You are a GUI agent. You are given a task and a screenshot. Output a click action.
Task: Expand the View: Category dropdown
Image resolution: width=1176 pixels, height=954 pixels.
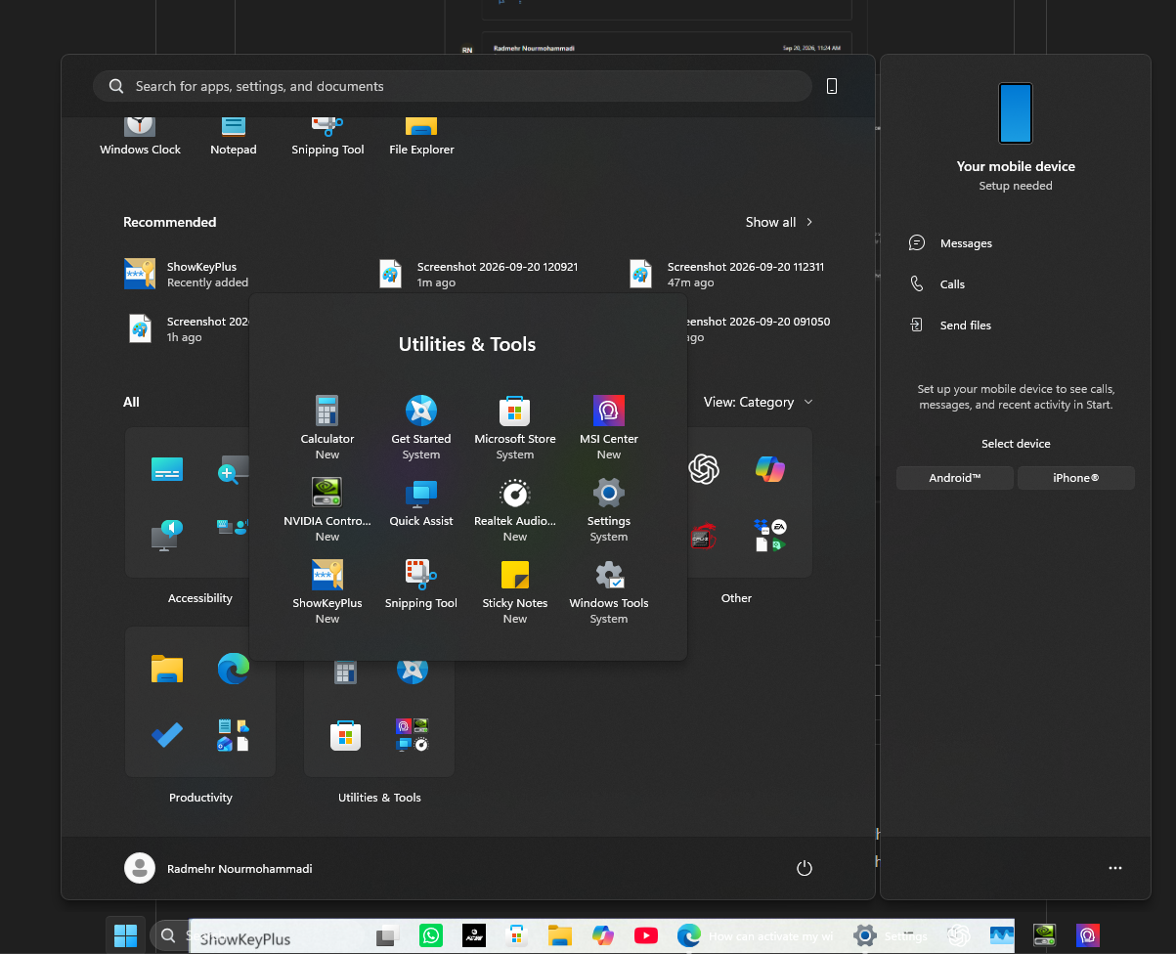tap(759, 402)
